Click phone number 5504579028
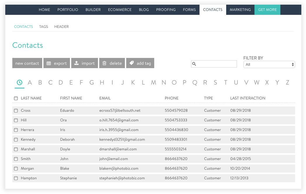Viewport: 306px width, 194px height. click(x=176, y=110)
